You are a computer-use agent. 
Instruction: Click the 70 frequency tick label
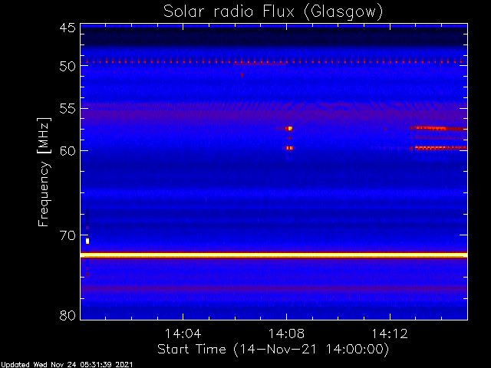point(68,235)
